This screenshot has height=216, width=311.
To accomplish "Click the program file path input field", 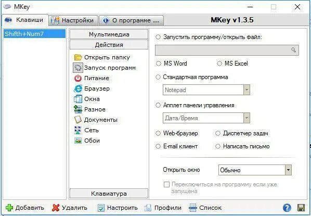I will point(227,50).
